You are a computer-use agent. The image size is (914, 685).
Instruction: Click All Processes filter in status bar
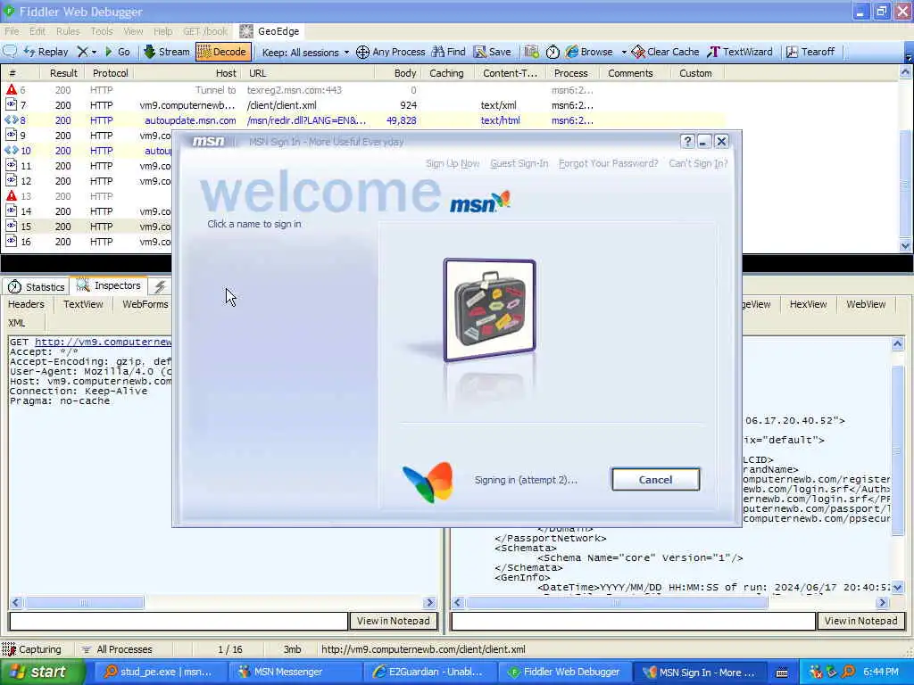tap(117, 649)
